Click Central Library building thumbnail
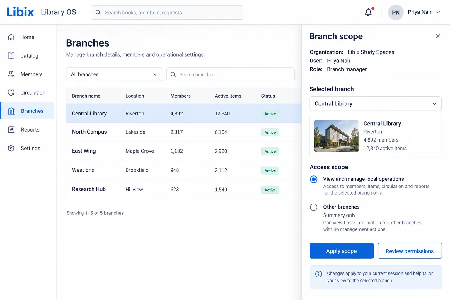 336,136
